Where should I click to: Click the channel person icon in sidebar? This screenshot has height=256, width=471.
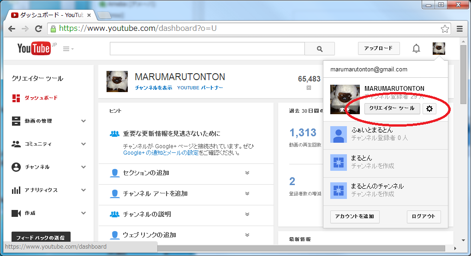16,167
